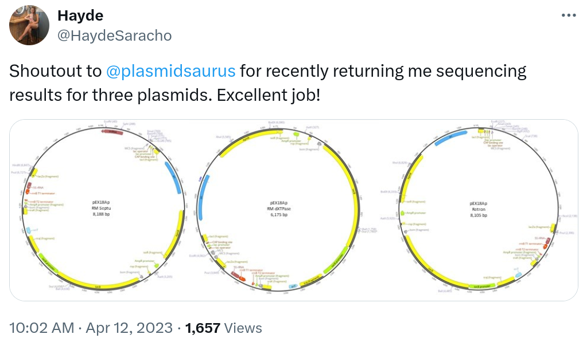Viewport: 583px width, 342px height.
Task: Click the lacZa fragment annotation on Rotron map
Action: pos(539,227)
